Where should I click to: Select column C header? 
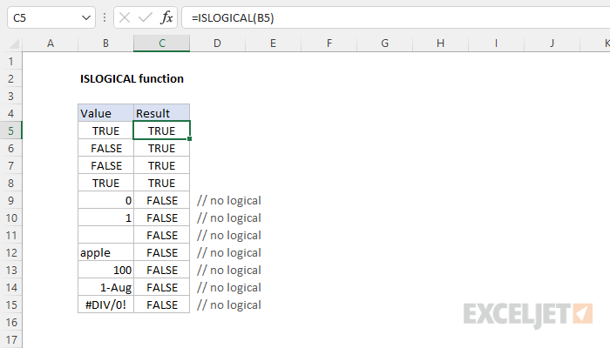(162, 43)
